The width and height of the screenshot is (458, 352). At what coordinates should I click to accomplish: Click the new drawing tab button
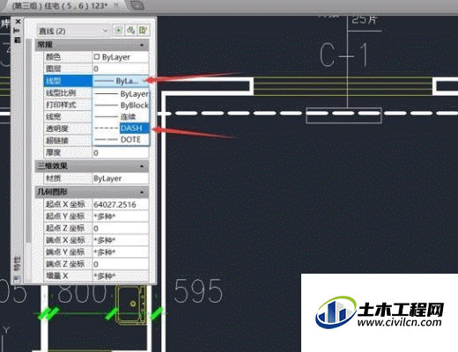coord(137,5)
